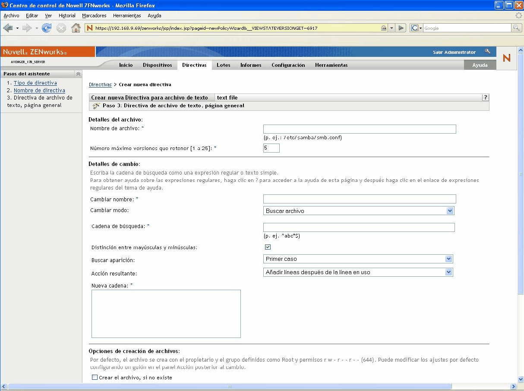Click the número máximo versiones field
This screenshot has height=391, width=524.
(x=271, y=148)
